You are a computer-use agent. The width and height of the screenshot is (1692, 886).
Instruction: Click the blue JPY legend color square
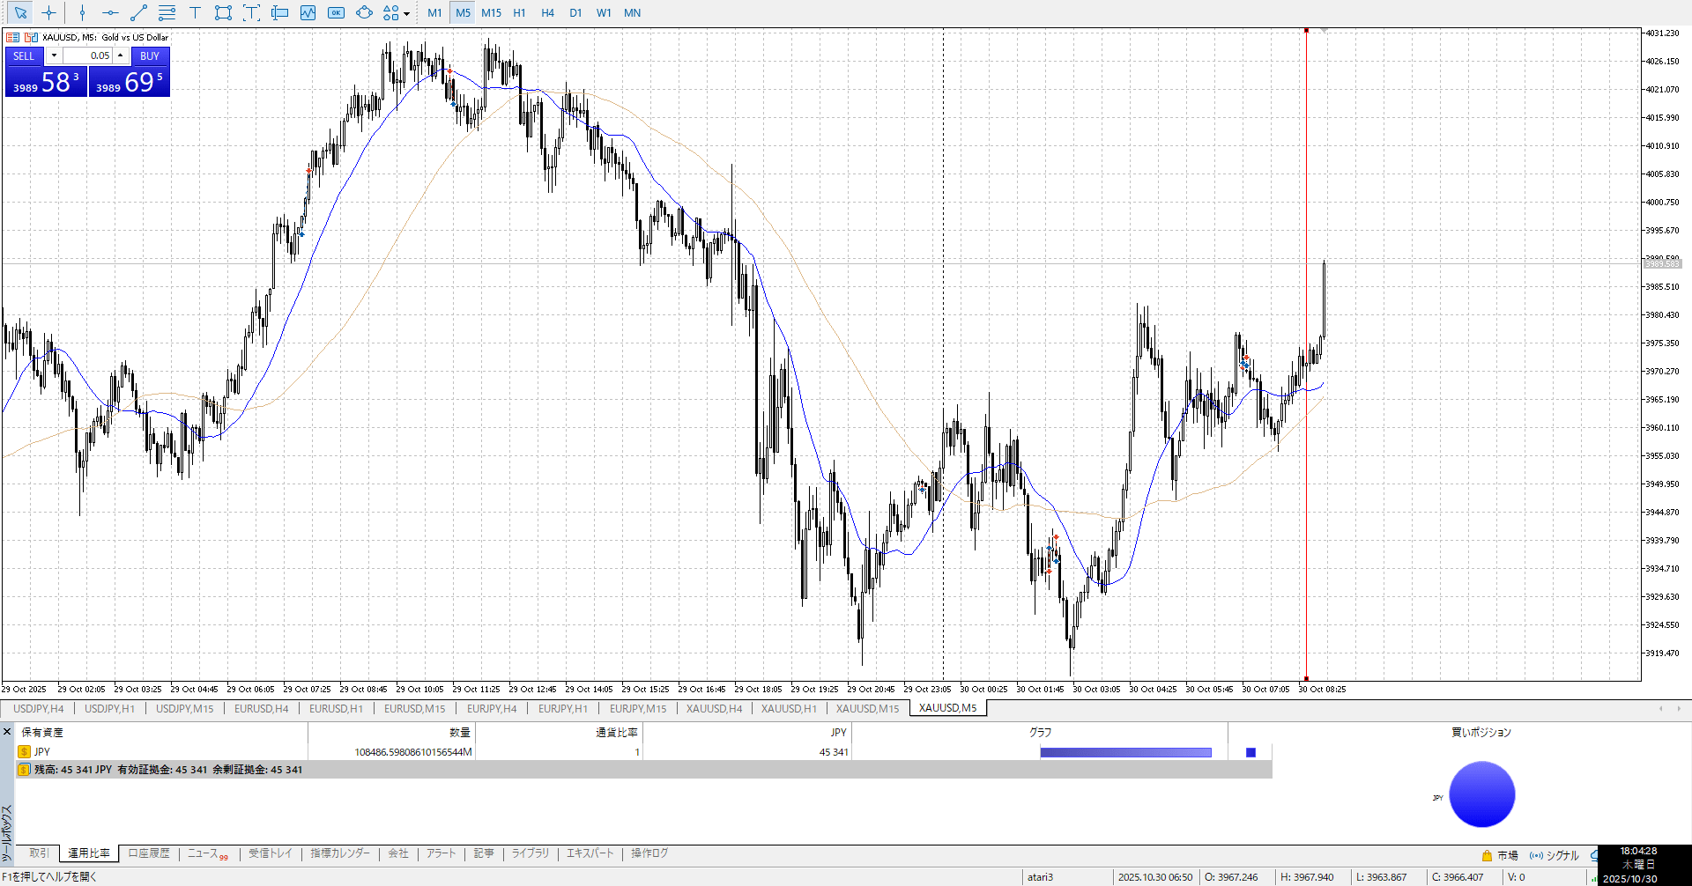(1250, 752)
